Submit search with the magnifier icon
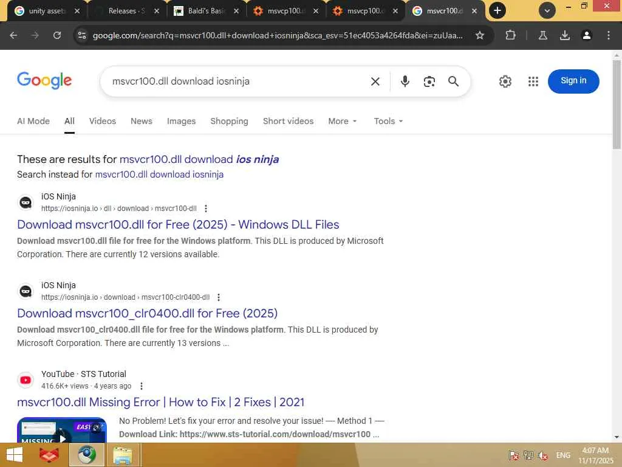 point(453,81)
